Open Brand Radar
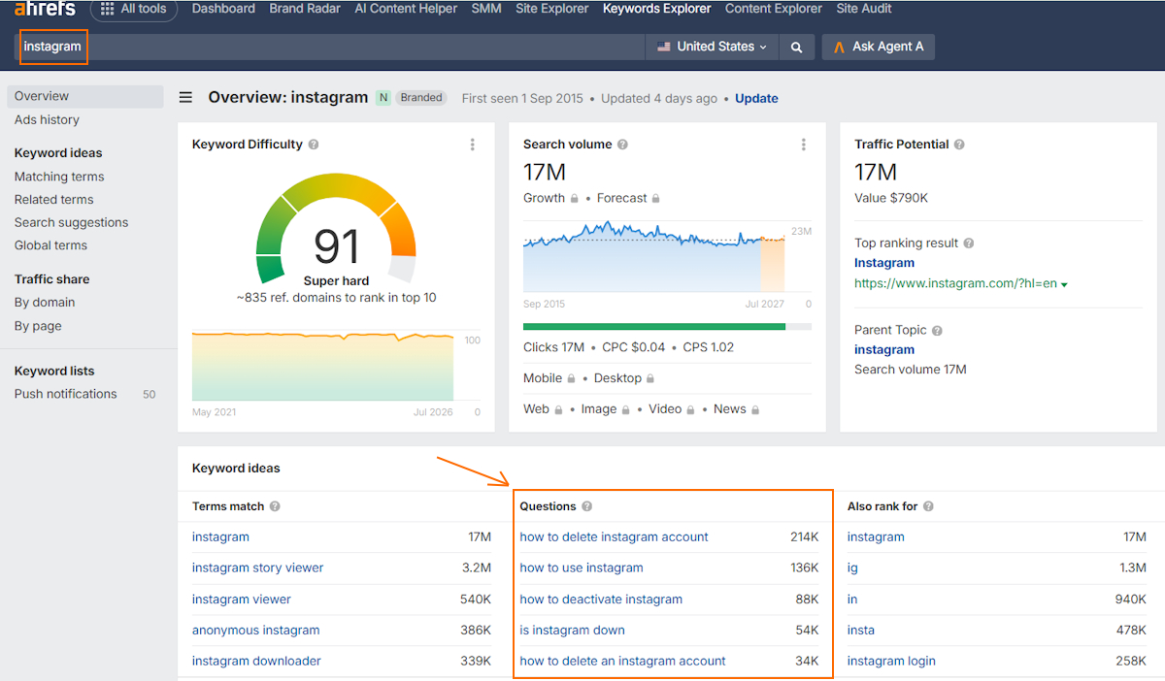The width and height of the screenshot is (1165, 681). click(305, 9)
